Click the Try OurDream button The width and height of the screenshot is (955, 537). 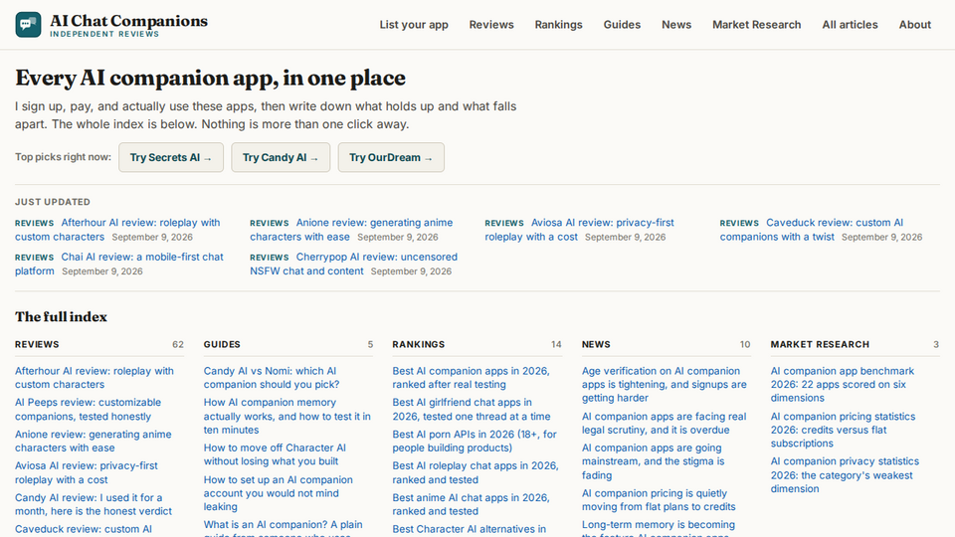click(391, 157)
